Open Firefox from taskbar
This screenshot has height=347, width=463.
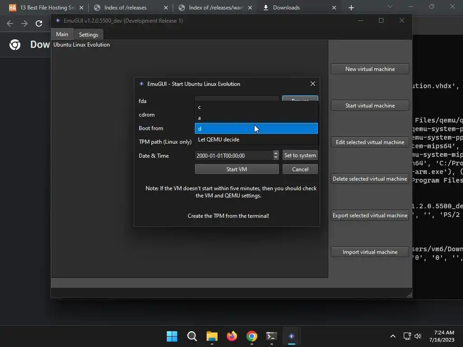tap(232, 336)
